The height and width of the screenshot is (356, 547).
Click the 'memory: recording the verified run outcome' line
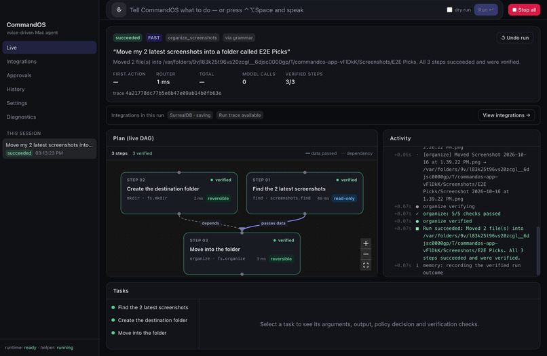coord(472,269)
